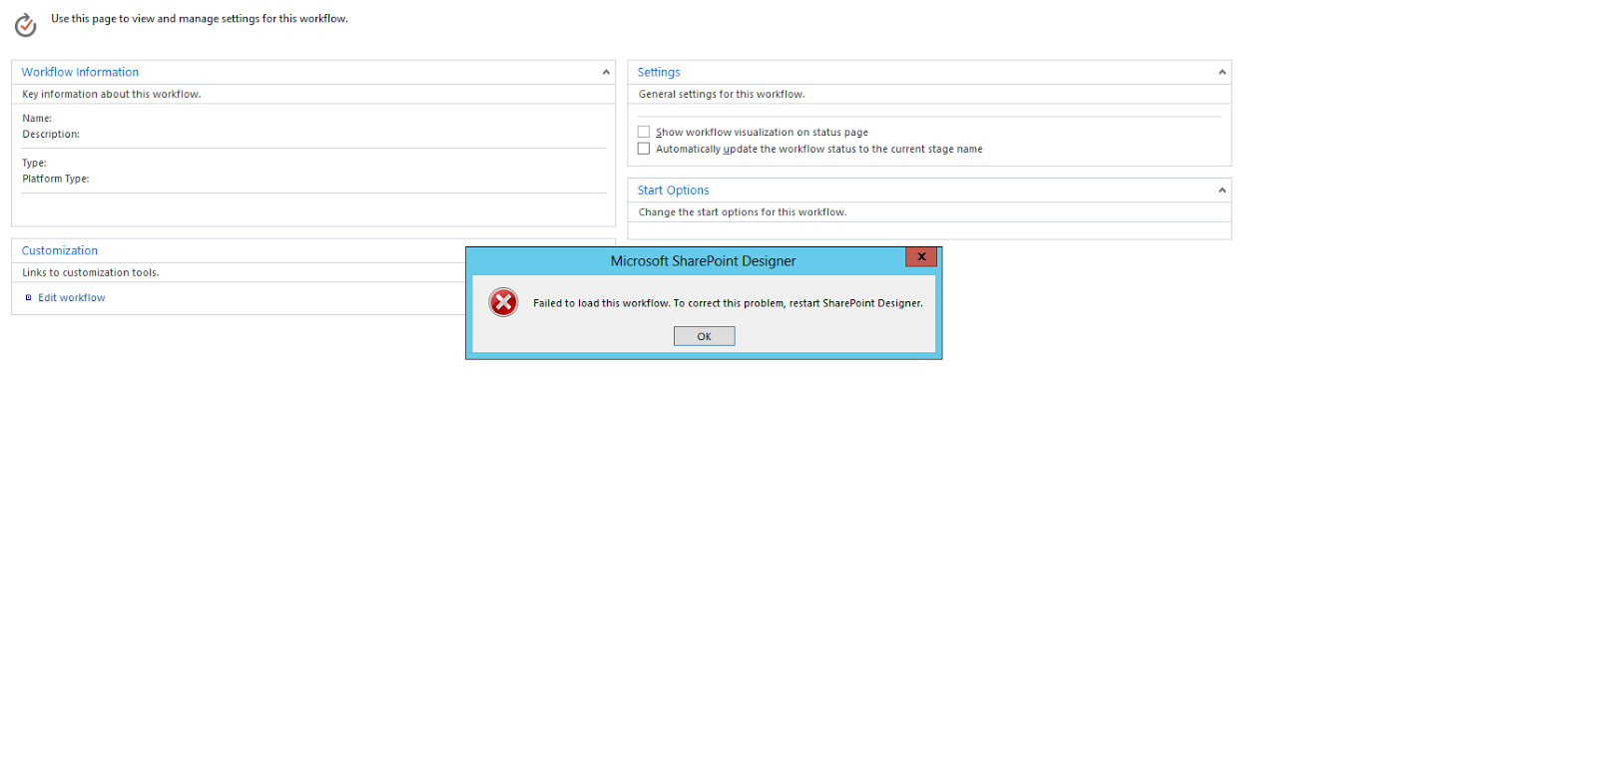Screen dimensions: 1597x766
Task: Click the red error icon in dialog
Action: [503, 302]
